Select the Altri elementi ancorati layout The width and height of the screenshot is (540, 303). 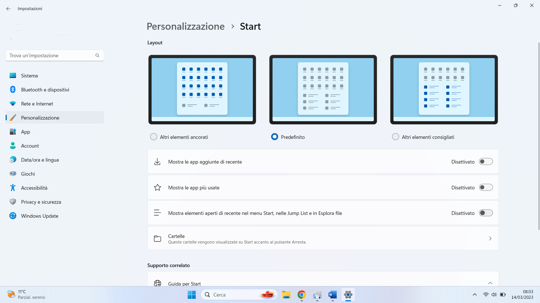(x=154, y=137)
